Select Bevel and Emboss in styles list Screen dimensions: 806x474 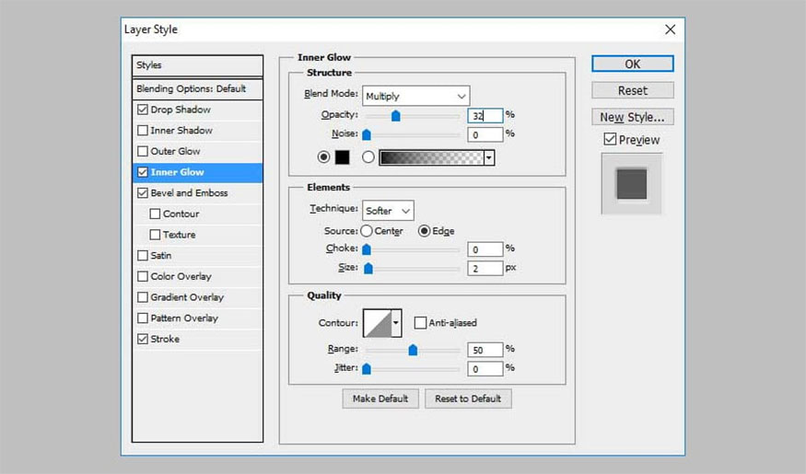[189, 193]
